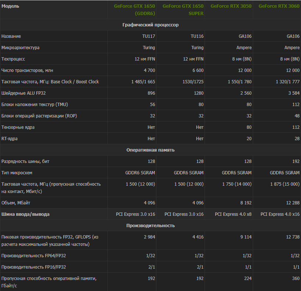Image resolution: width=301 pixels, height=291 pixels.
Task: Select the 360 memory bandwidth value
Action: (x=296, y=279)
